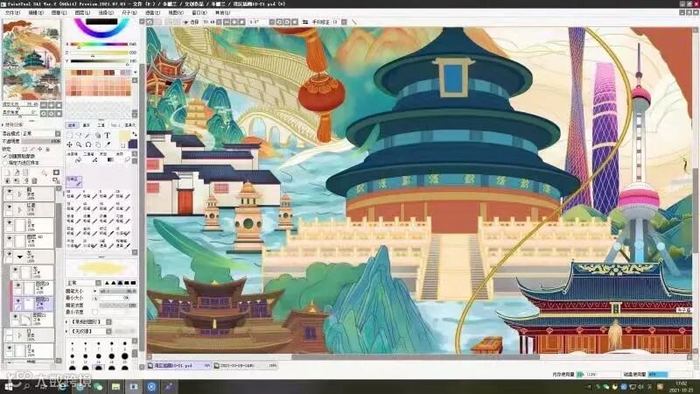Open WeChat from the taskbar
The height and width of the screenshot is (394, 700).
(x=98, y=386)
